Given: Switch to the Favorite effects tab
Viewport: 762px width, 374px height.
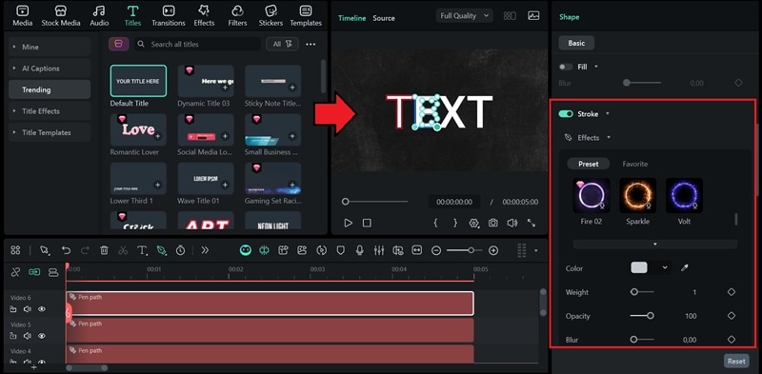Looking at the screenshot, I should [x=634, y=164].
